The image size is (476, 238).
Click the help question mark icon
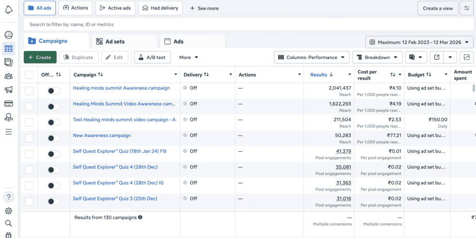(8, 197)
